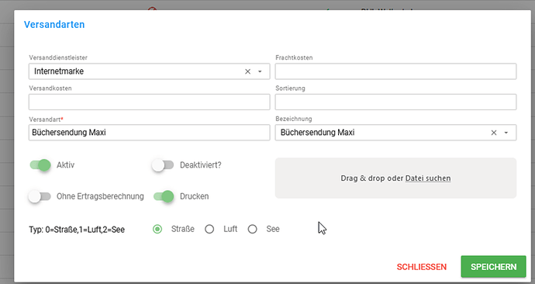Click the drag & drop upload area
This screenshot has width=535, height=284.
tap(395, 178)
